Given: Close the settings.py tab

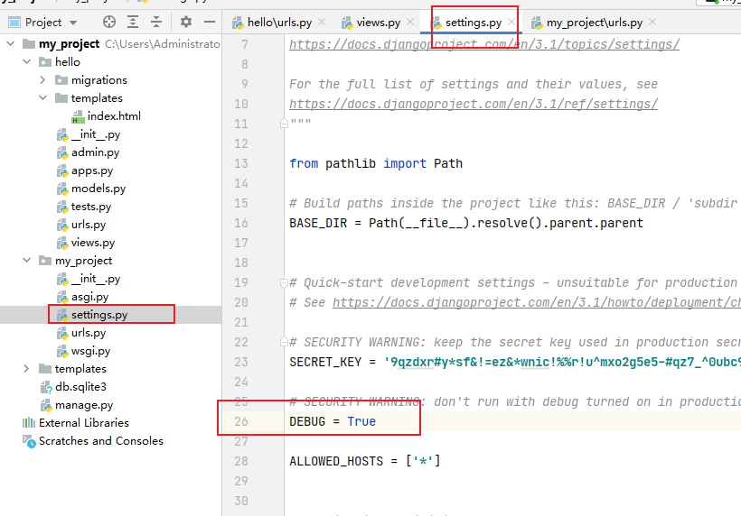Looking at the screenshot, I should [511, 22].
